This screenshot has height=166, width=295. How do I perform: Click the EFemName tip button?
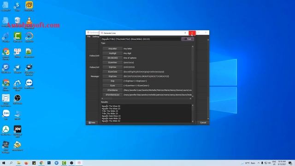(x=112, y=90)
